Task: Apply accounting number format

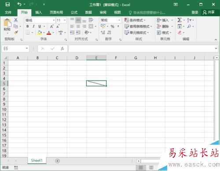Action: (103, 26)
